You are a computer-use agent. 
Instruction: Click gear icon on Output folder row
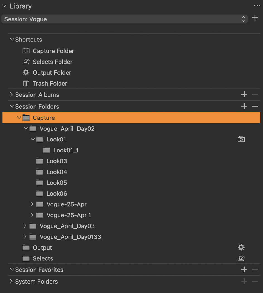click(241, 247)
